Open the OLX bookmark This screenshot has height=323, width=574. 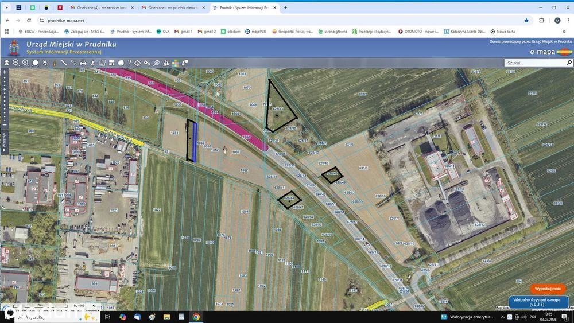pyautogui.click(x=163, y=32)
